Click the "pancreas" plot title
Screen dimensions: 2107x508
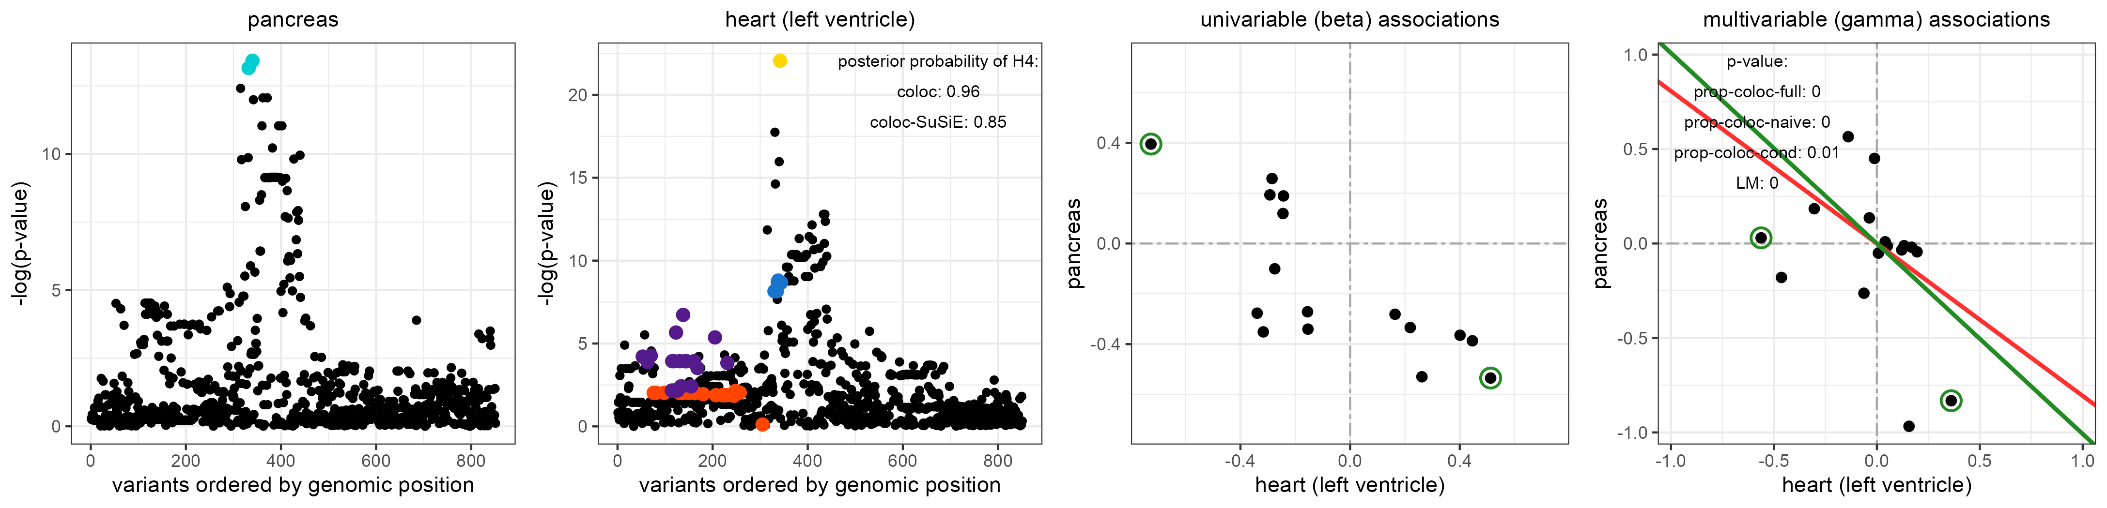[x=293, y=20]
